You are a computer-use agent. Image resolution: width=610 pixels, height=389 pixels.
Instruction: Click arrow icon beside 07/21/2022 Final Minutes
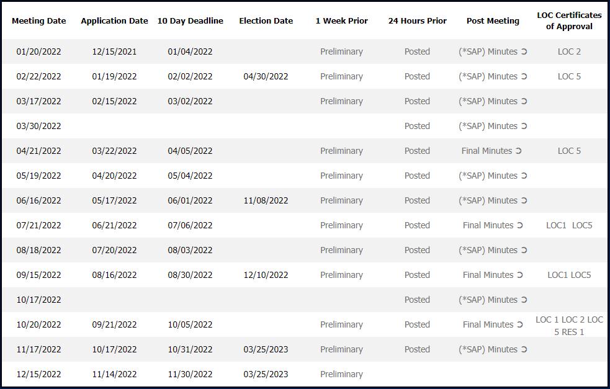(x=520, y=226)
